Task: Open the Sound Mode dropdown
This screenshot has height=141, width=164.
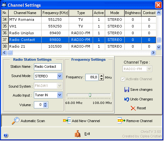Action: pyautogui.click(x=59, y=76)
